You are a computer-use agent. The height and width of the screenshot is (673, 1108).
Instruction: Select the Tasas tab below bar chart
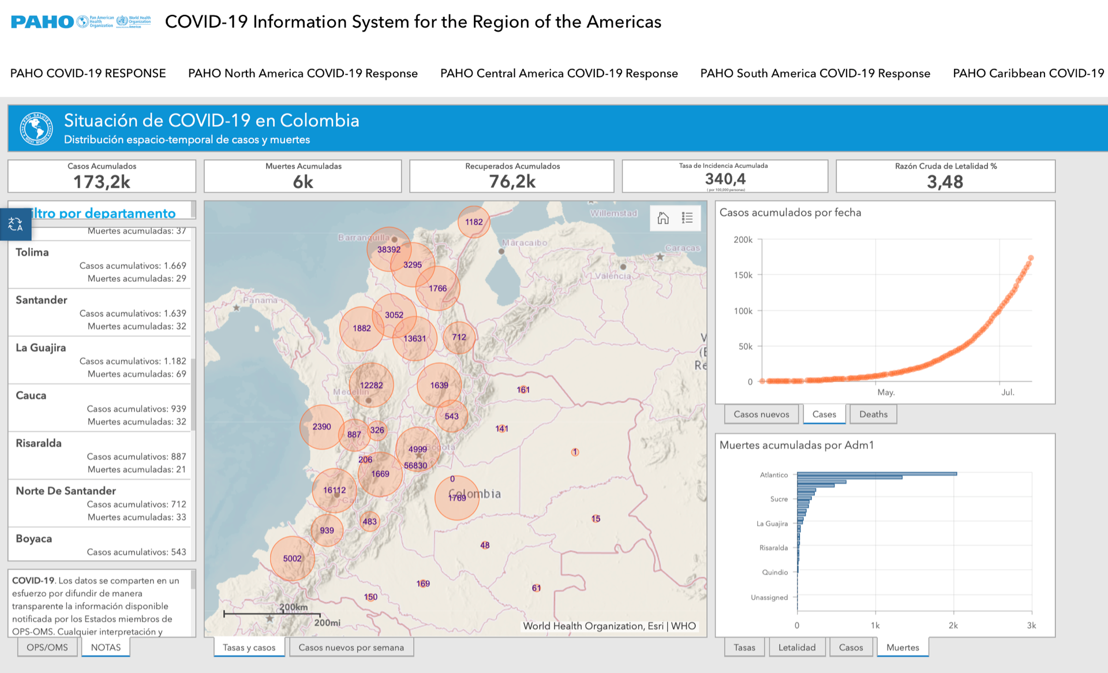[x=744, y=647]
